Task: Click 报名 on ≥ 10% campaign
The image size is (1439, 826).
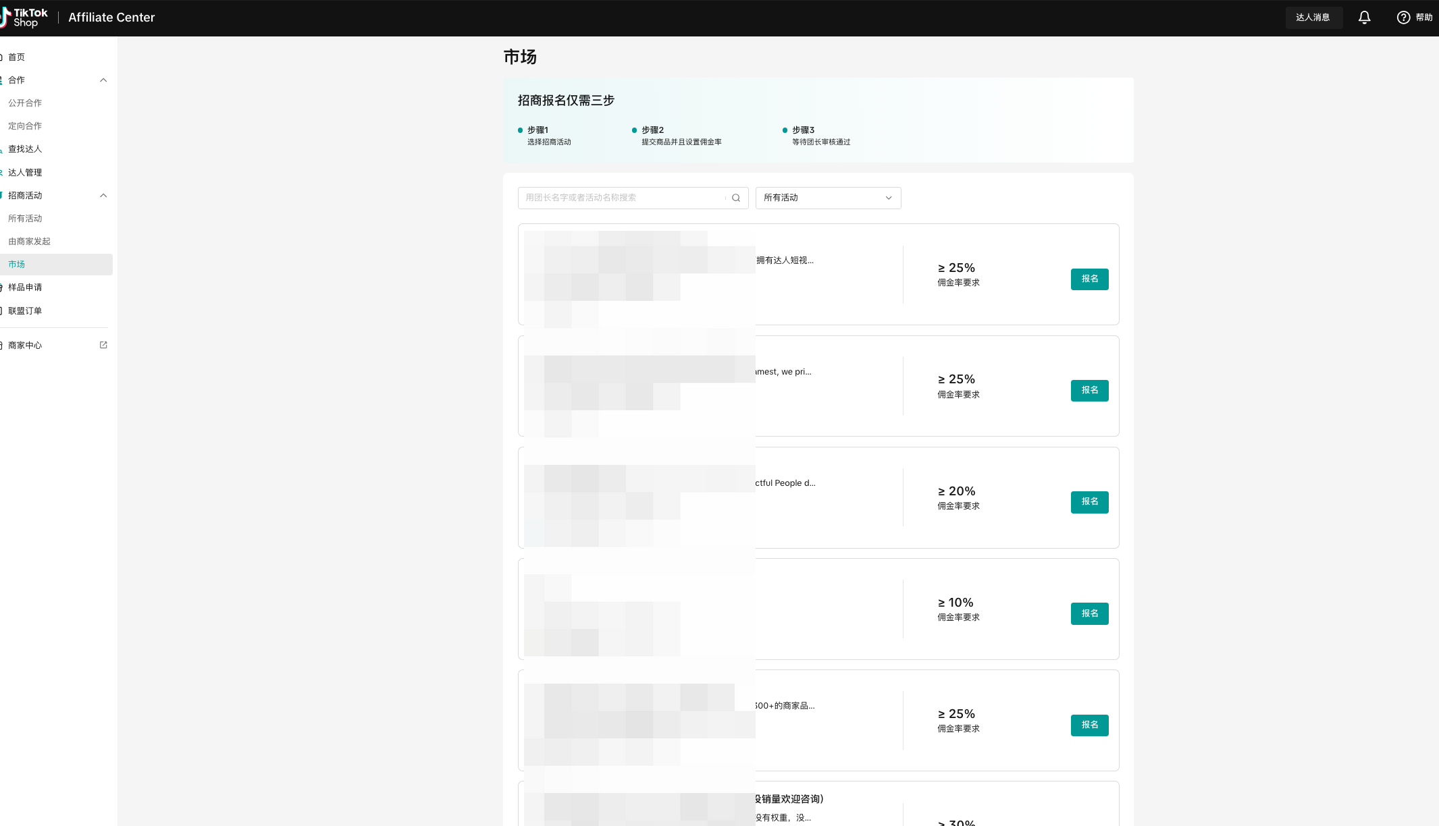Action: pyautogui.click(x=1089, y=613)
